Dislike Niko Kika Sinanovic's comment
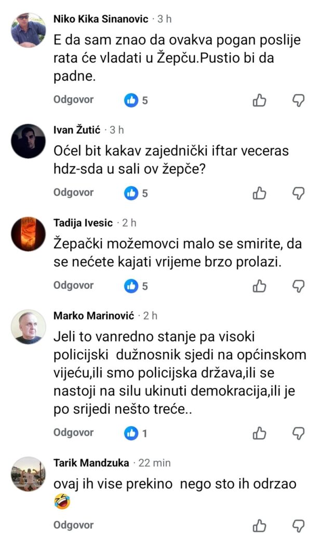This screenshot has width=320, height=533. click(299, 100)
